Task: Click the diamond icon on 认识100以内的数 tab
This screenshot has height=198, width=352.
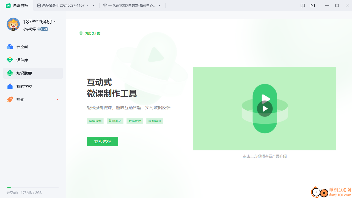Action: 105,5
